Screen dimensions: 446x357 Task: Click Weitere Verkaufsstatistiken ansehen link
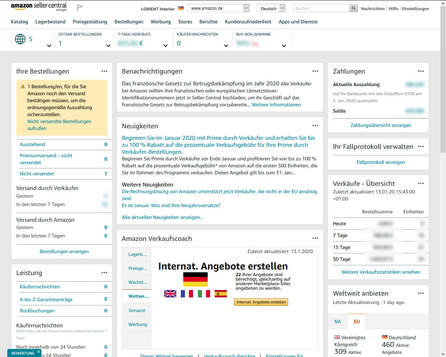381,272
